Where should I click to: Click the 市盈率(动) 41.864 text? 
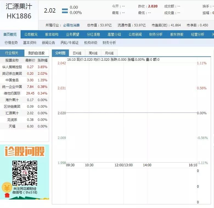166,25
